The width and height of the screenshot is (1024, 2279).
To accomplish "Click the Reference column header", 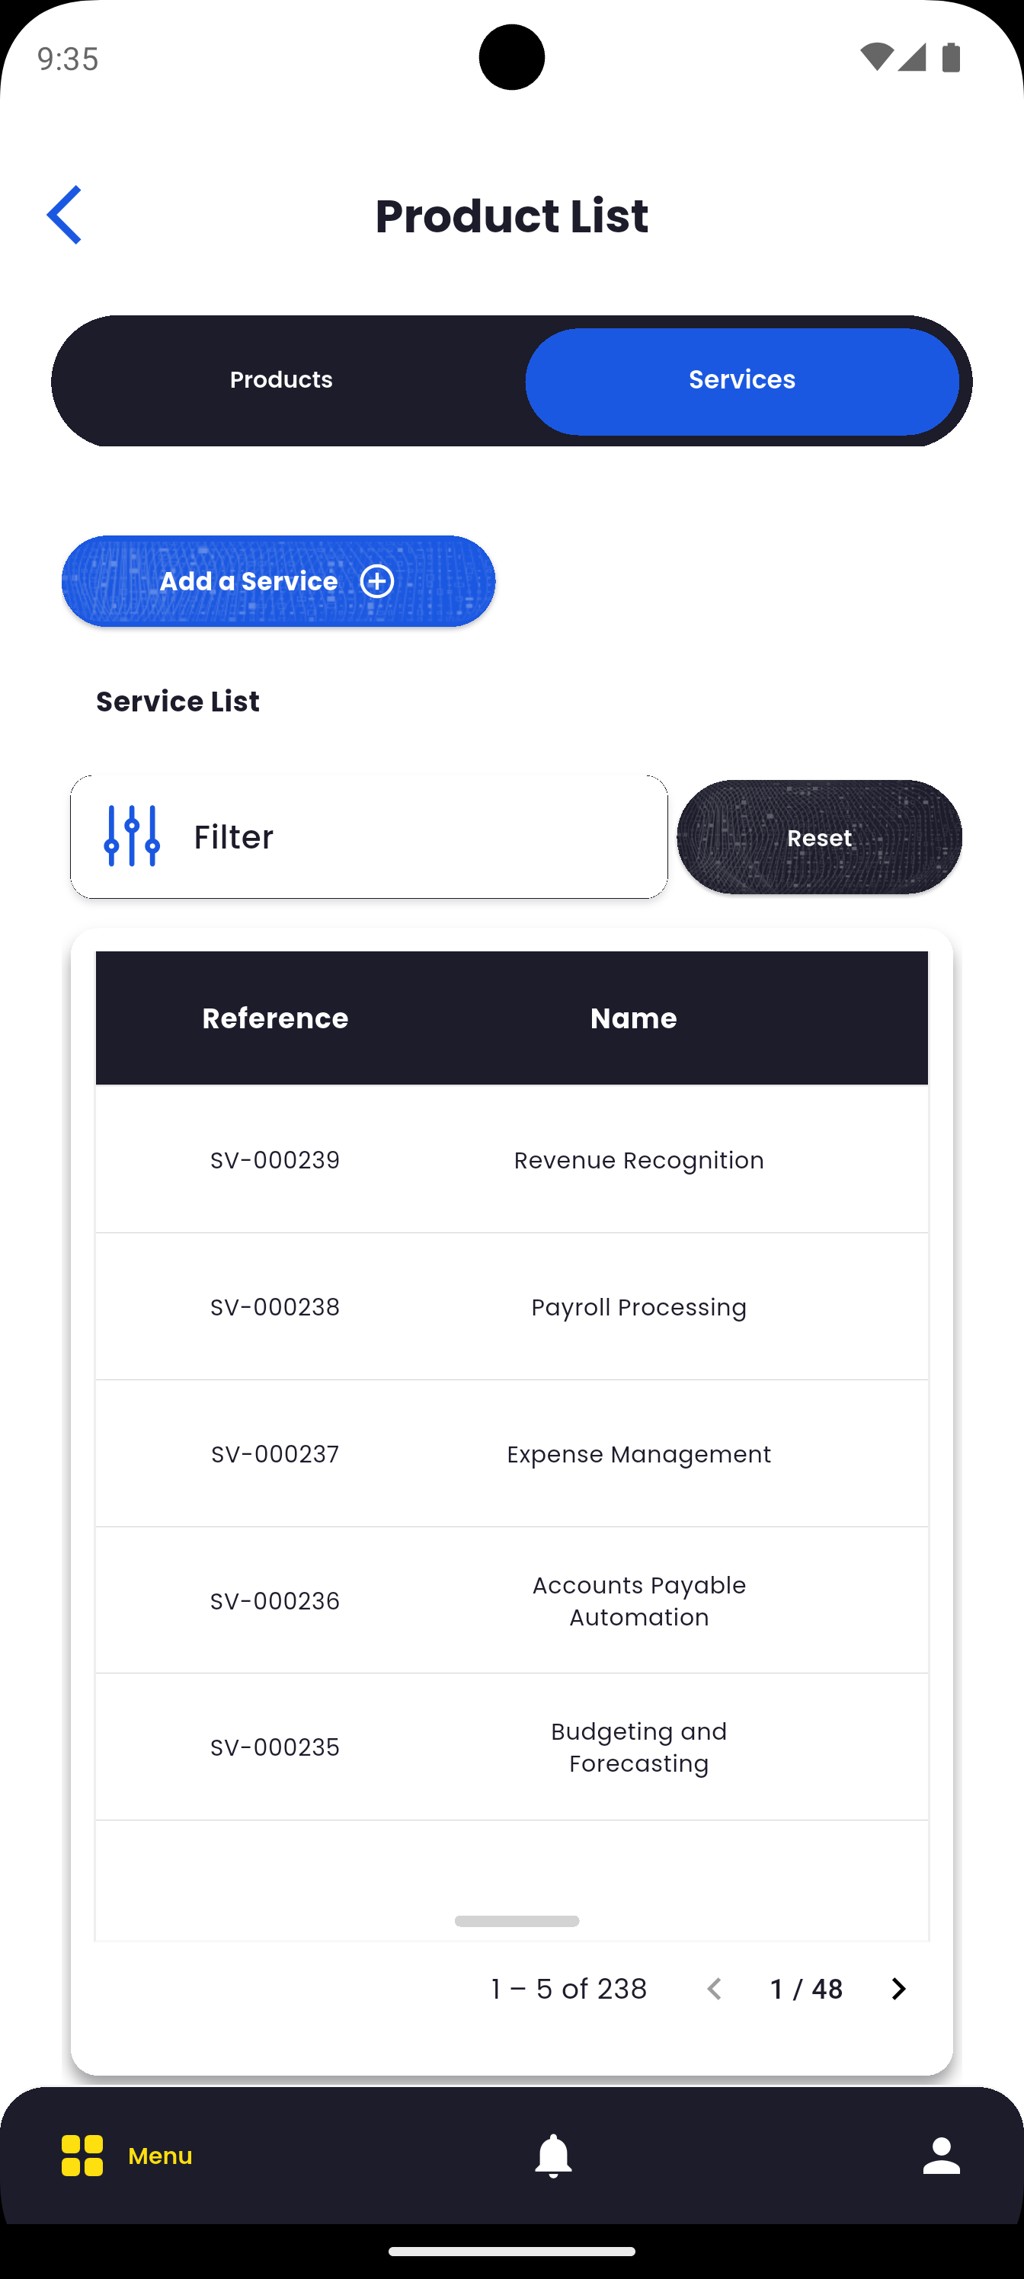I will pos(275,1018).
